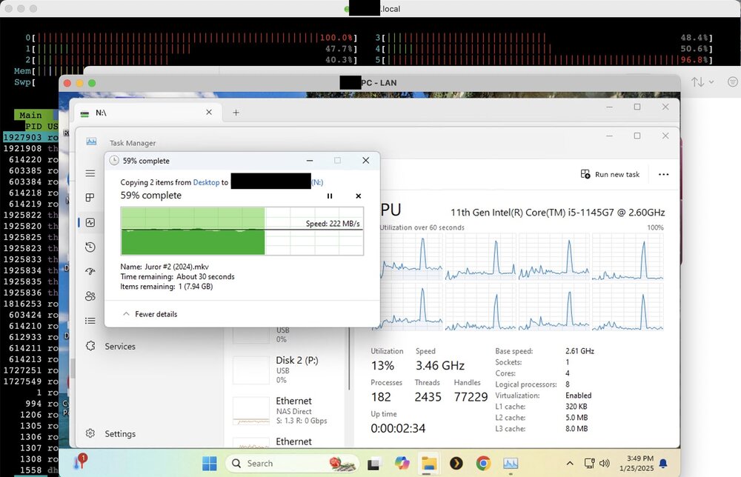
Task: Open network status tray icon
Action: pyautogui.click(x=589, y=464)
